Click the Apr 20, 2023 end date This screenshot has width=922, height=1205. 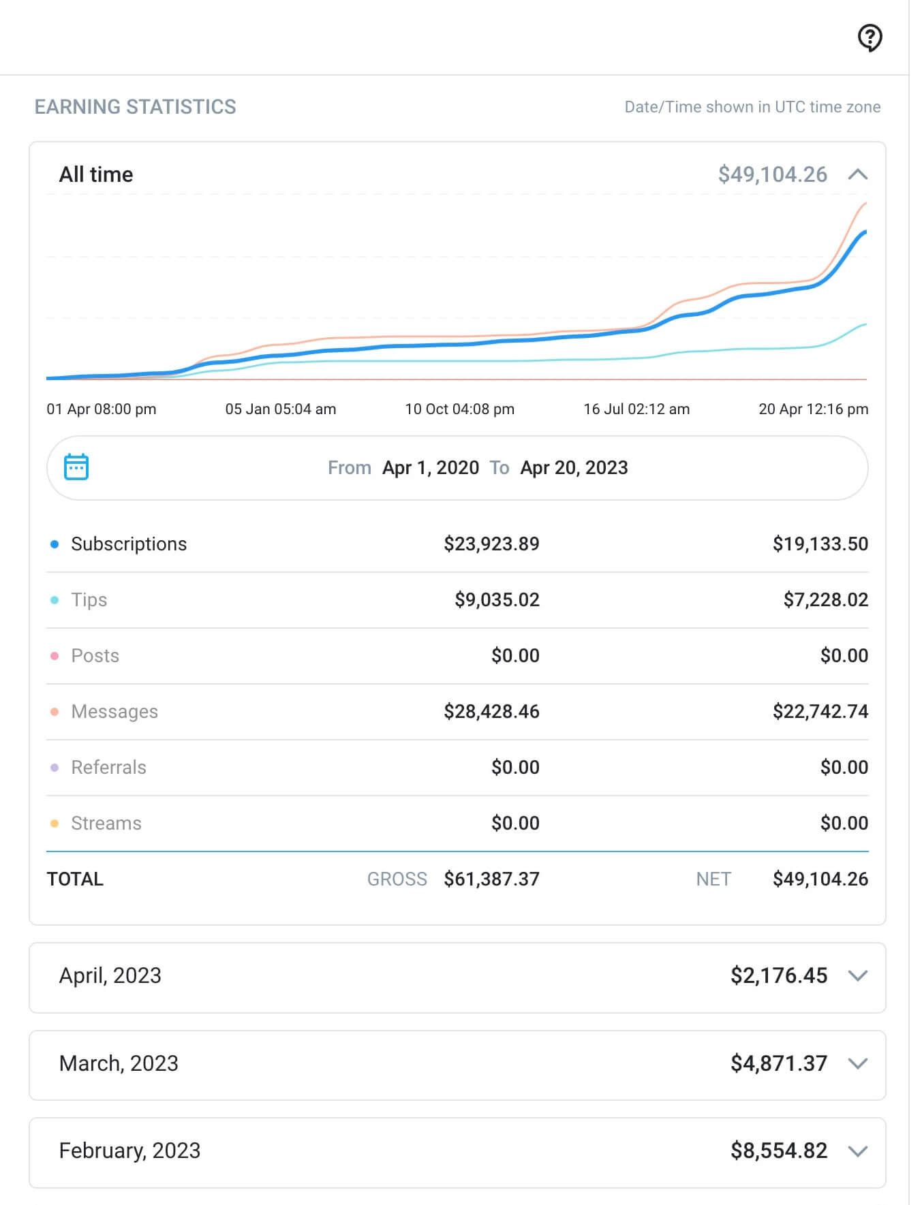pyautogui.click(x=574, y=468)
